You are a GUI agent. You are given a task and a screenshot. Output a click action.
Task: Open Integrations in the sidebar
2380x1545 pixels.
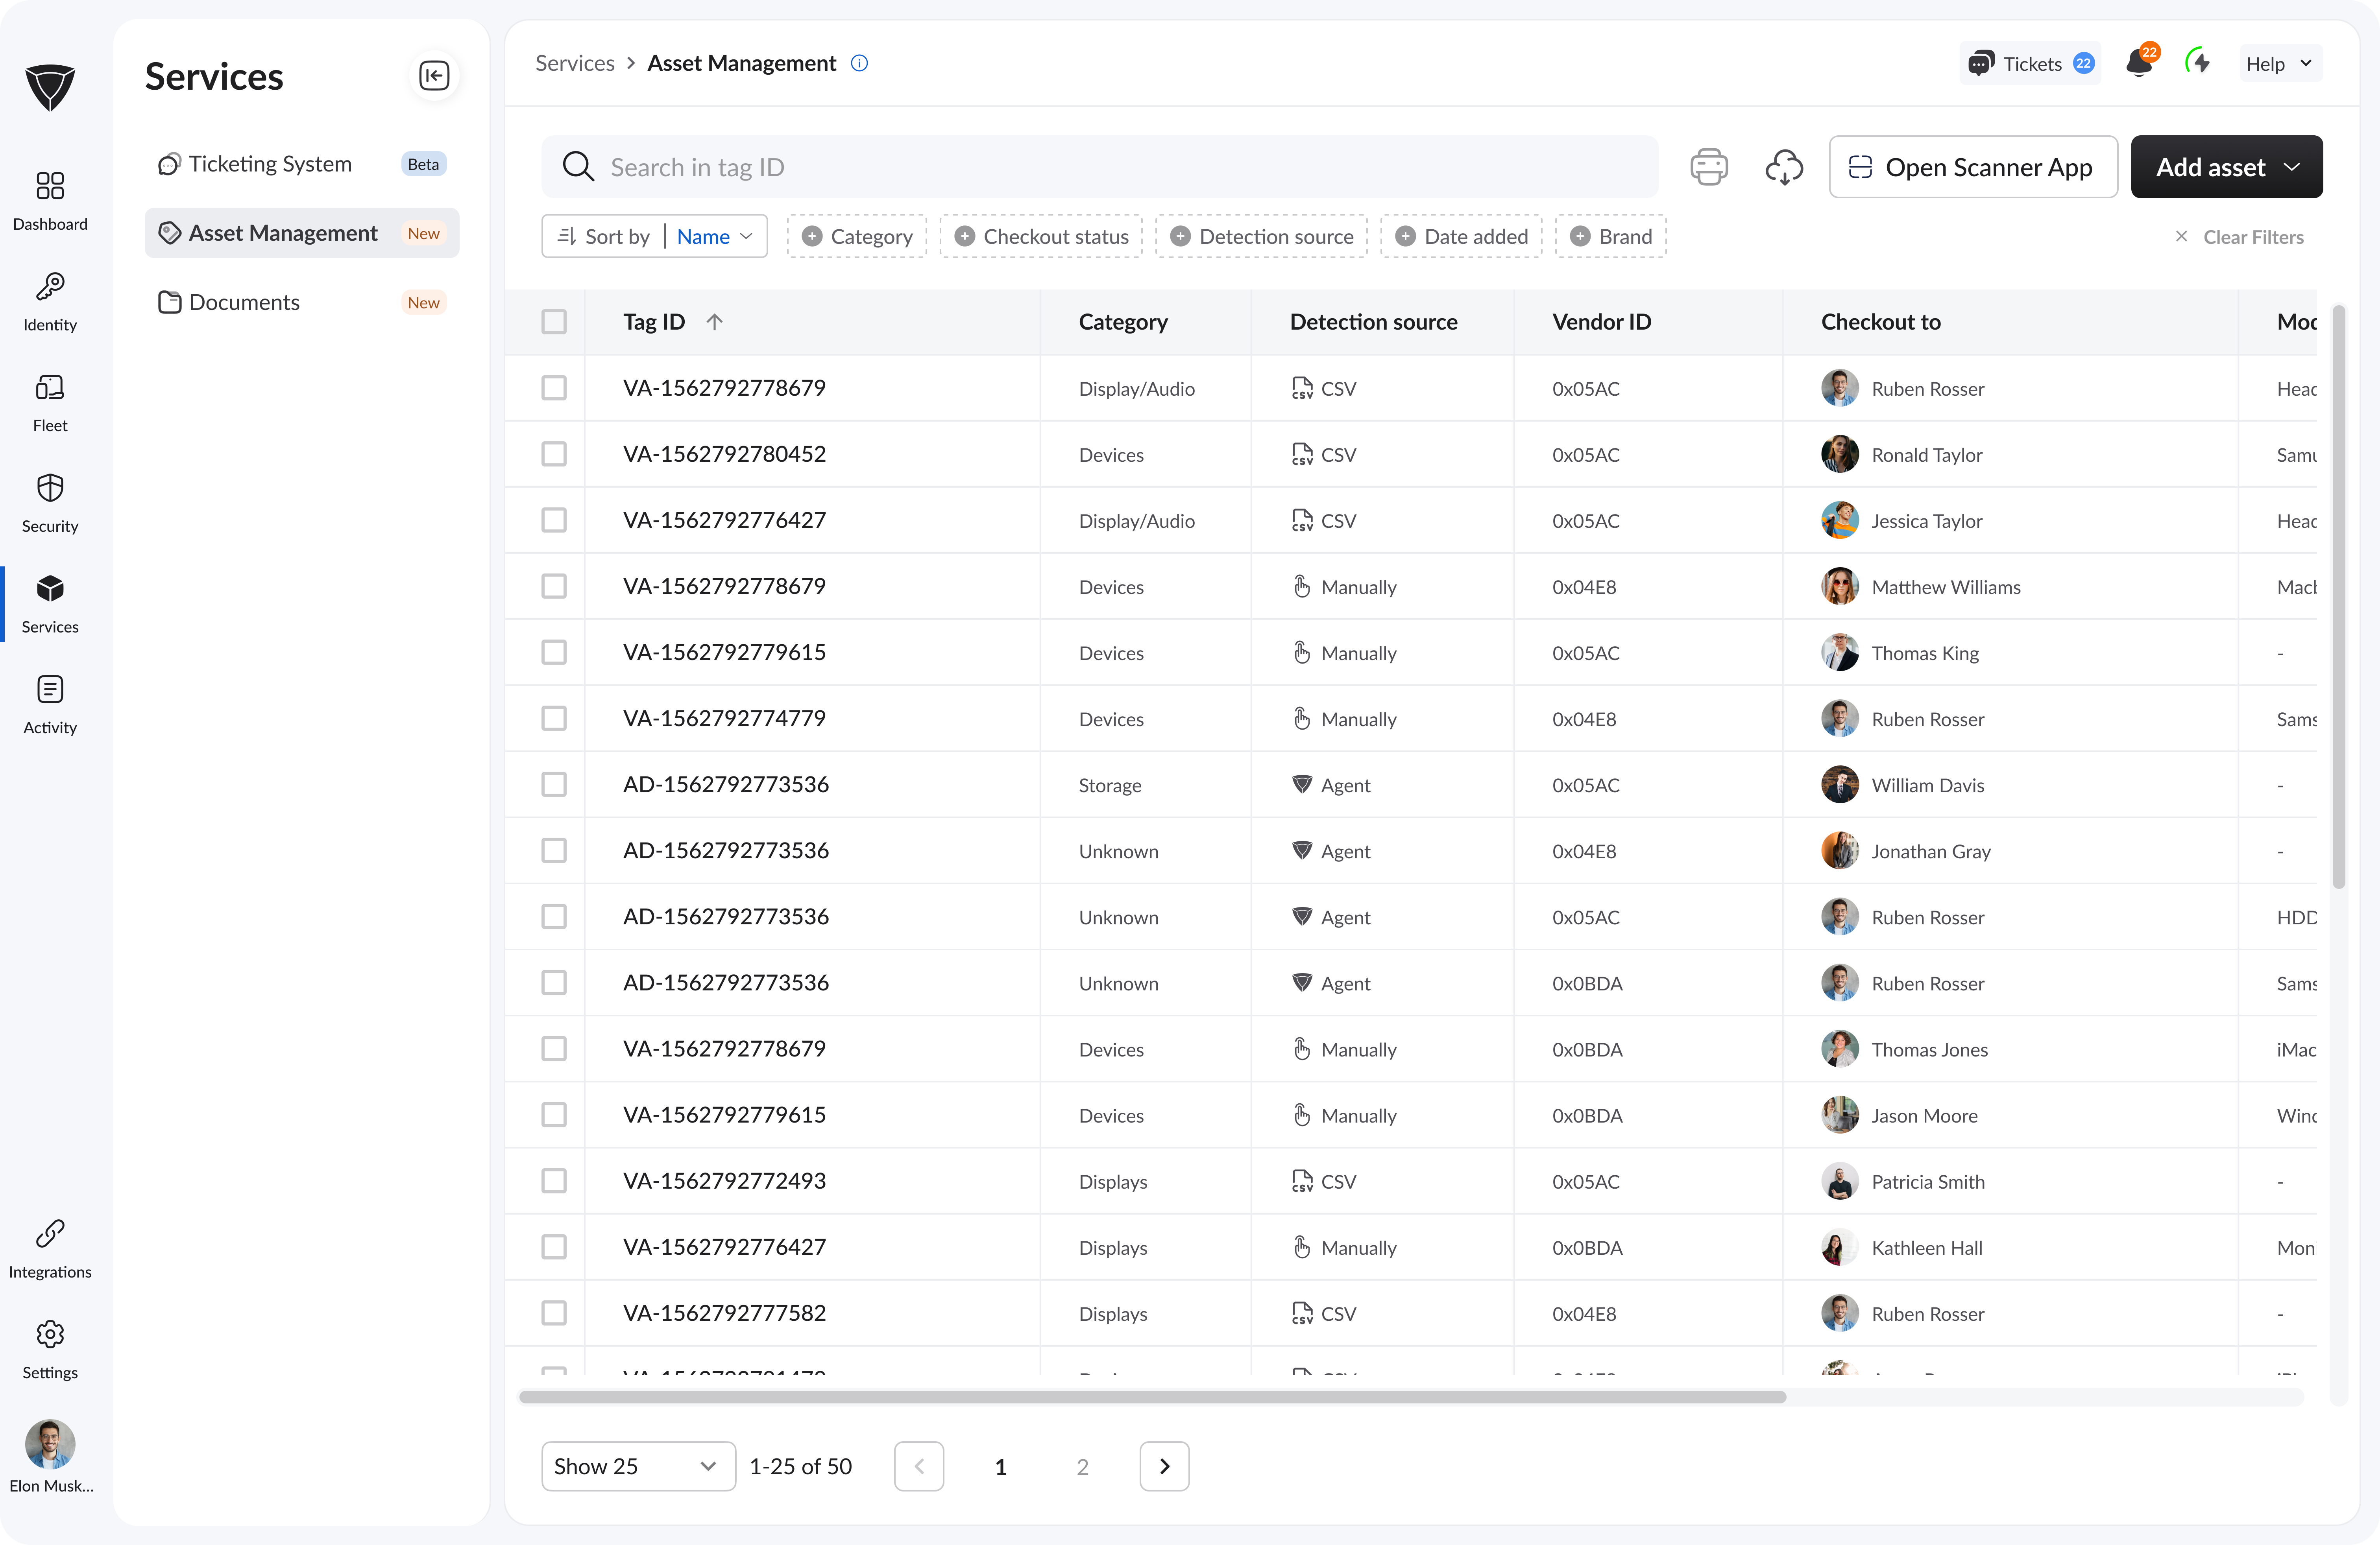50,1248
